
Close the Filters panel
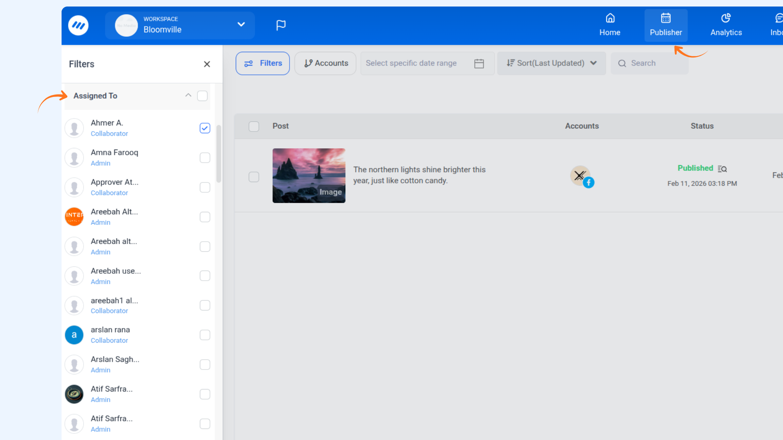click(207, 64)
